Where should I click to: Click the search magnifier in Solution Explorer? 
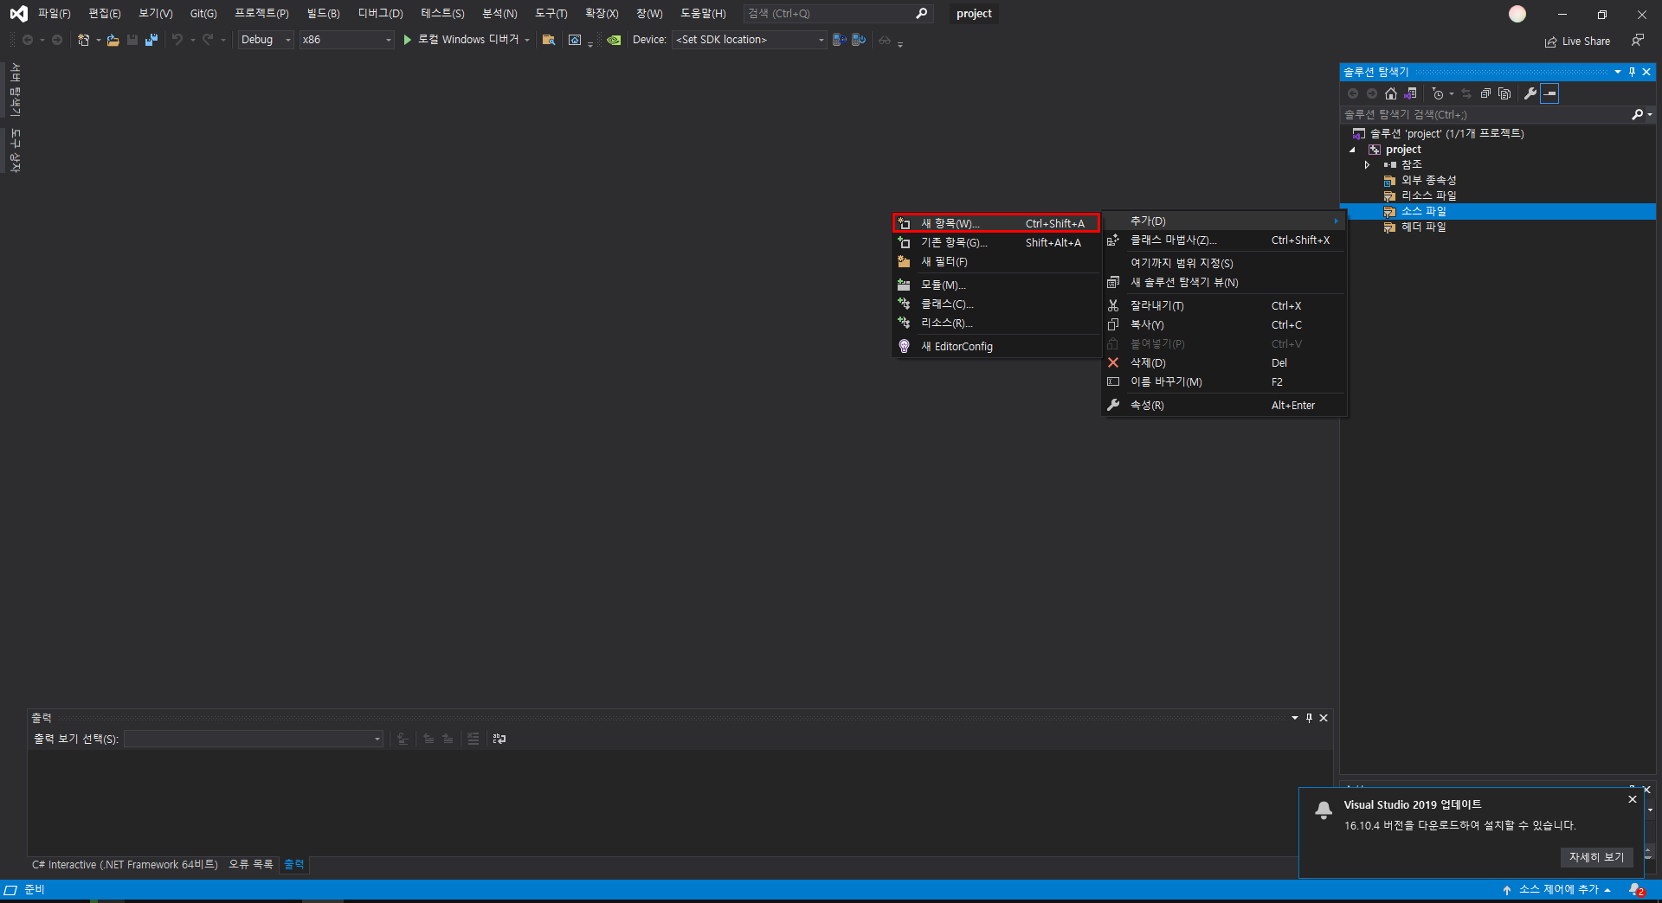1637,114
